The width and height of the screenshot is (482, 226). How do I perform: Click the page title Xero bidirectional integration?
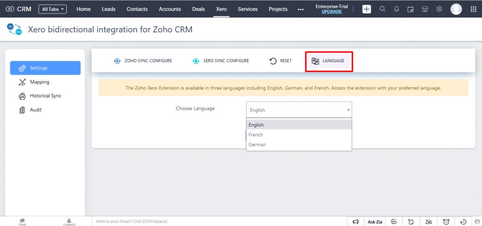pyautogui.click(x=110, y=30)
